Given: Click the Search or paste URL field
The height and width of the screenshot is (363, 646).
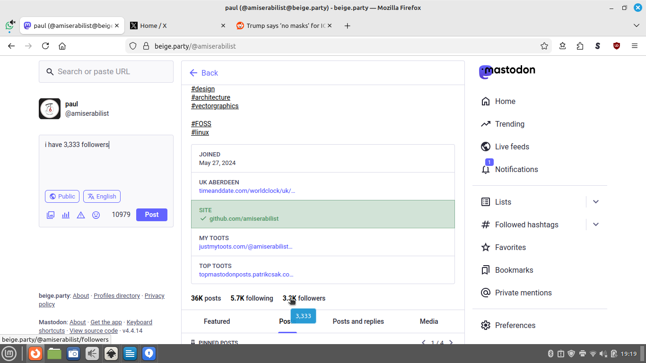Looking at the screenshot, I should point(113,72).
